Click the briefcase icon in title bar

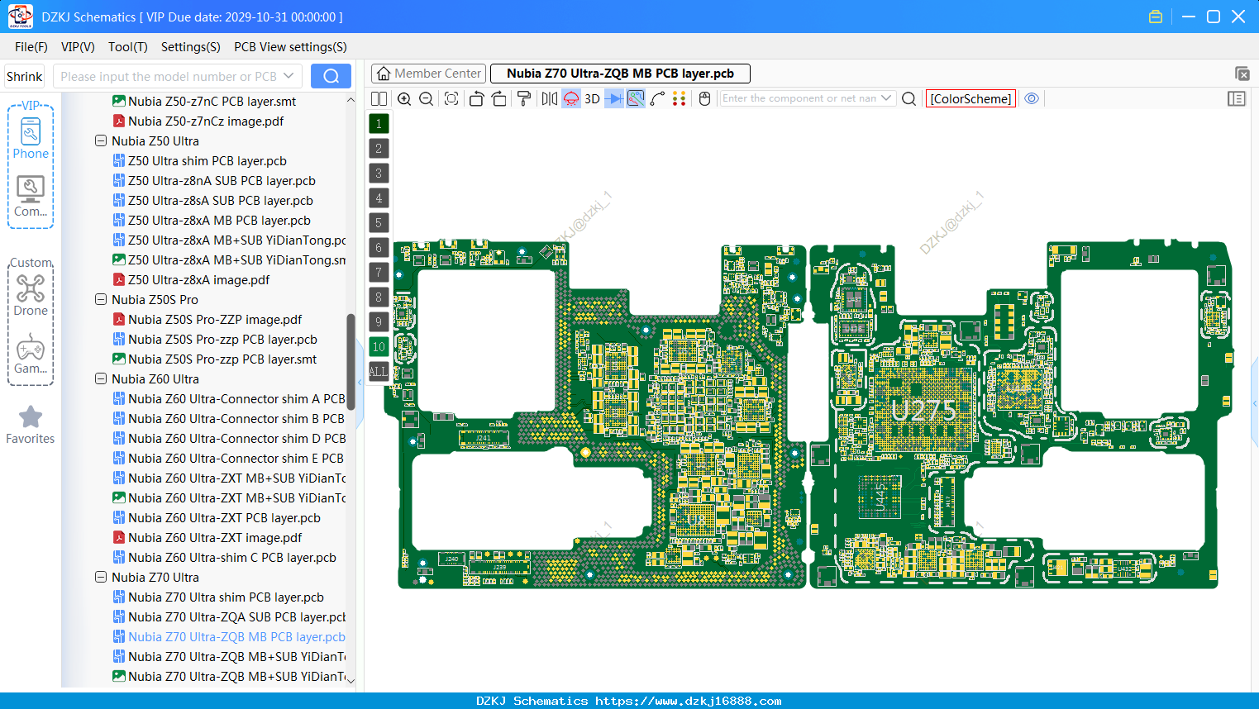coord(1156,17)
